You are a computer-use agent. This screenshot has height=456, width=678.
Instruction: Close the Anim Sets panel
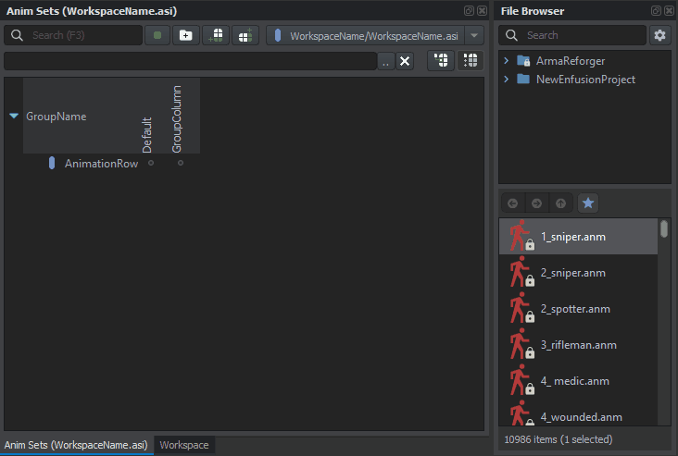pos(483,11)
